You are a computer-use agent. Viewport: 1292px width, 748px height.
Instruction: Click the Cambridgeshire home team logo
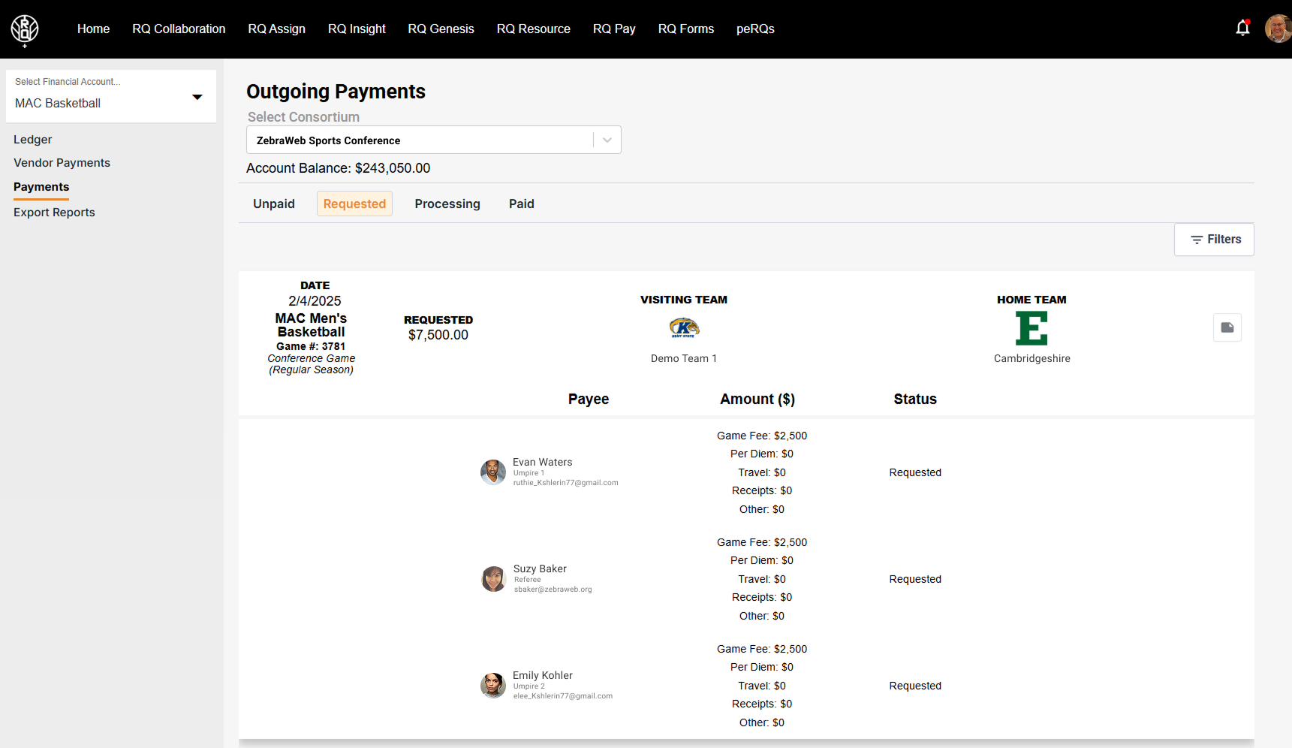(1031, 329)
